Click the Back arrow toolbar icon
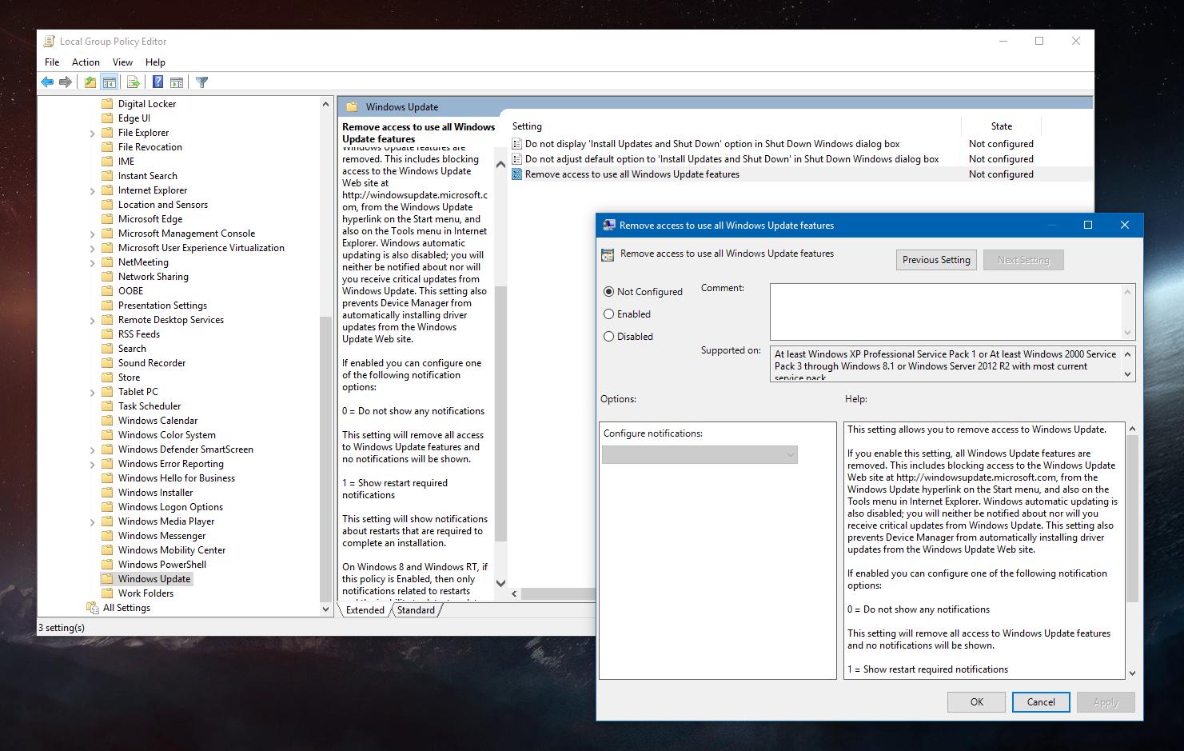Image resolution: width=1184 pixels, height=751 pixels. point(47,82)
